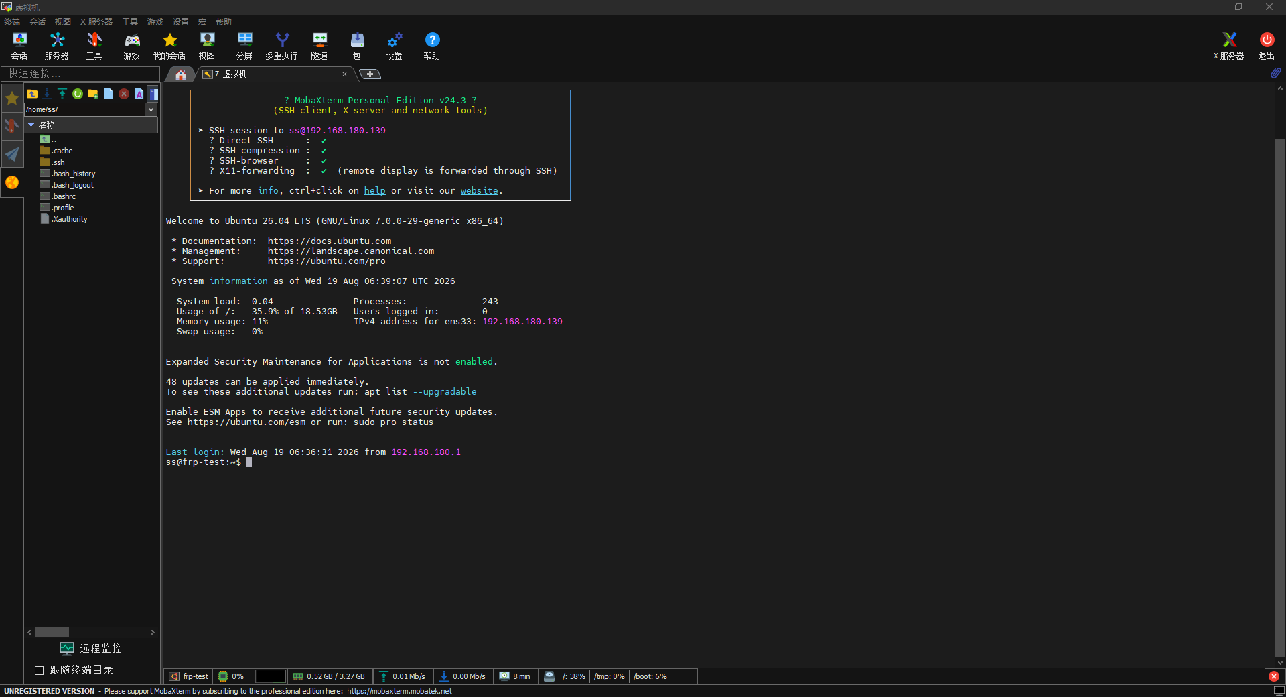Viewport: 1286px width, 697px height.
Task: Add a new tab with plus button
Action: pos(370,74)
